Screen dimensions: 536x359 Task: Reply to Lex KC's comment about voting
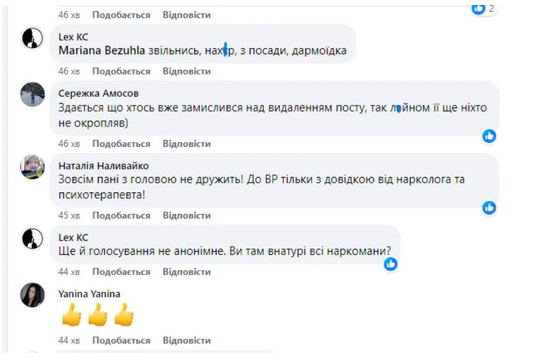point(186,272)
